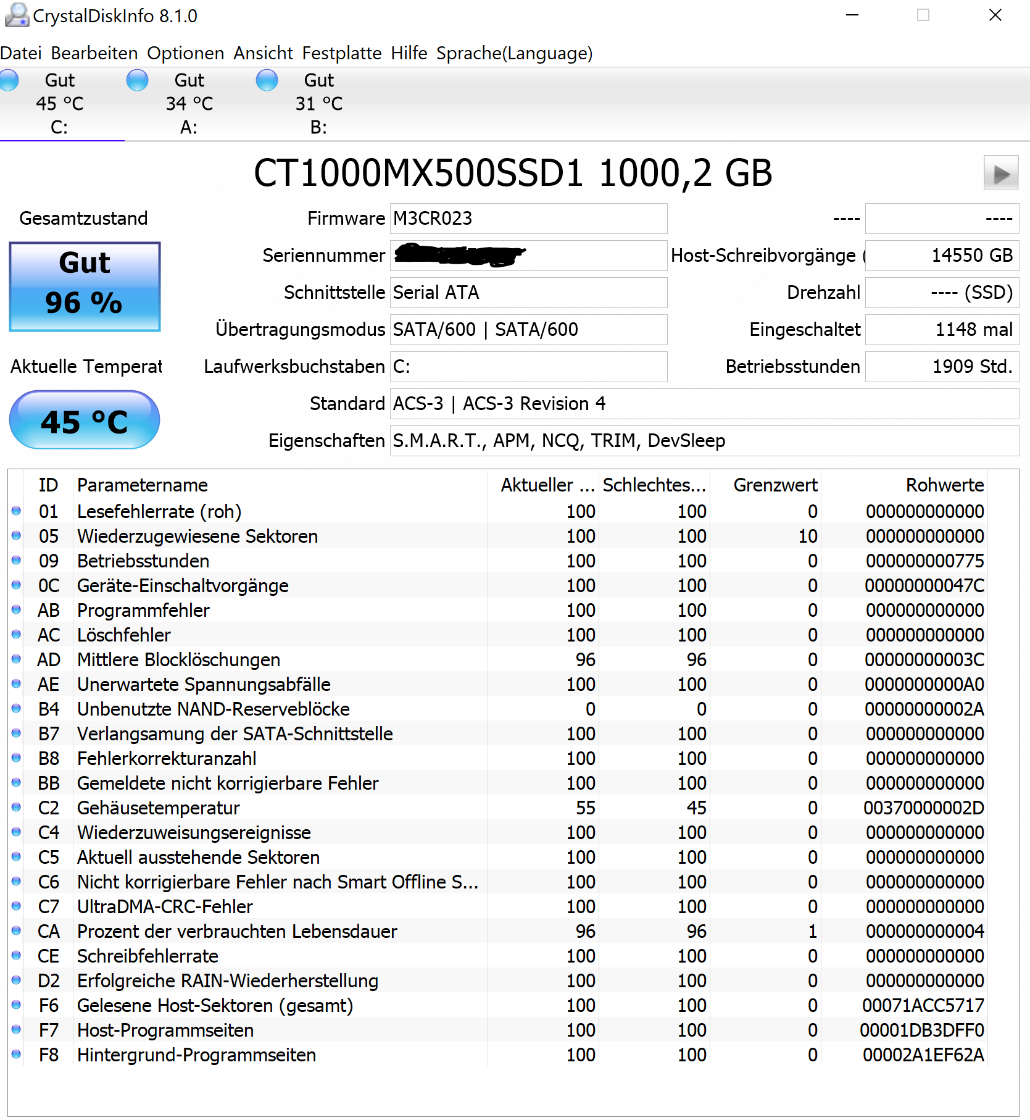Open the Ansicht menu

pyautogui.click(x=264, y=54)
